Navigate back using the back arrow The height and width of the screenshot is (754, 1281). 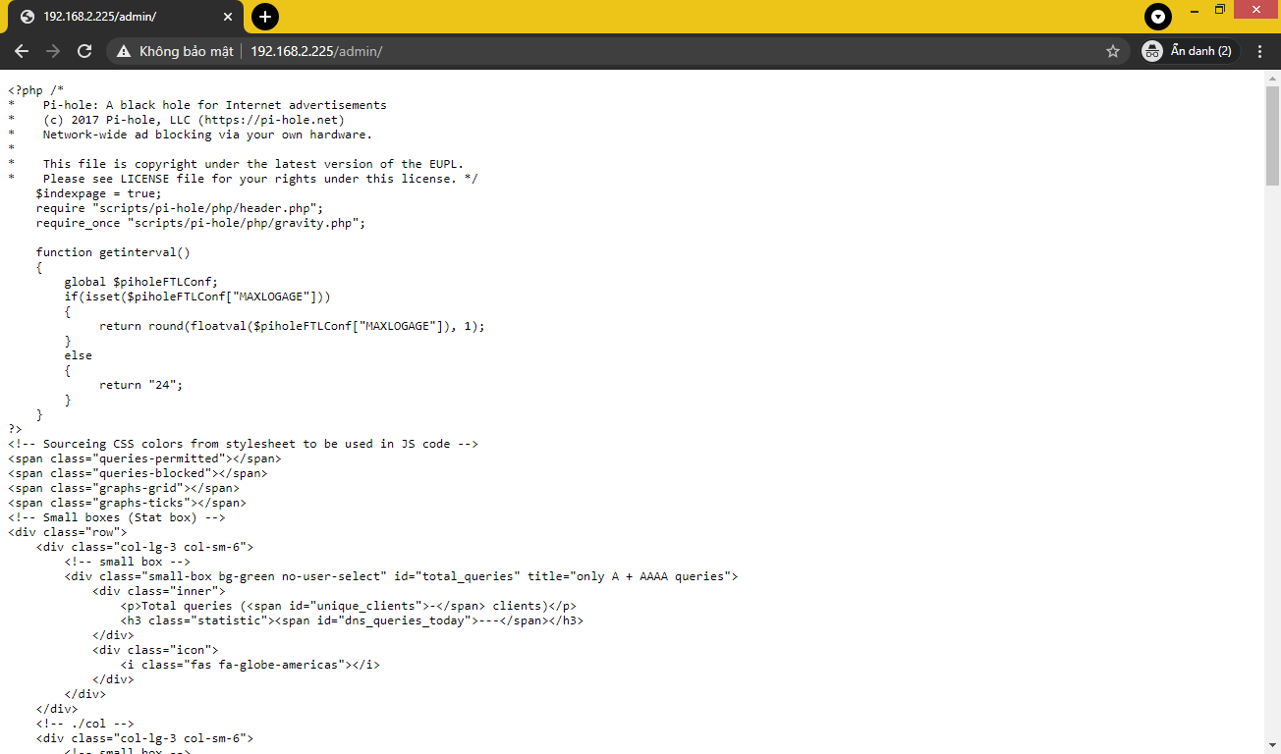[22, 50]
